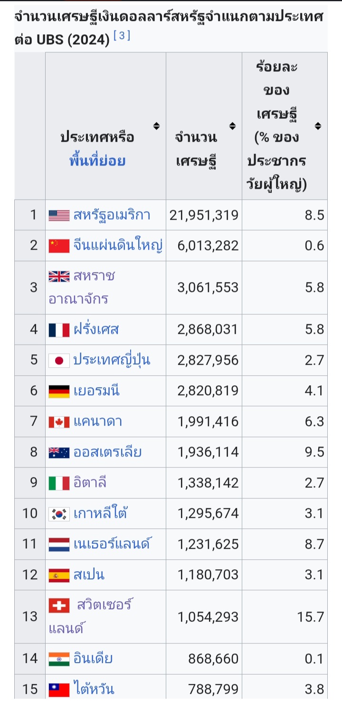Viewport: 342px width, 702px height.
Task: Open the อิตาลี country link
Action: point(90,482)
